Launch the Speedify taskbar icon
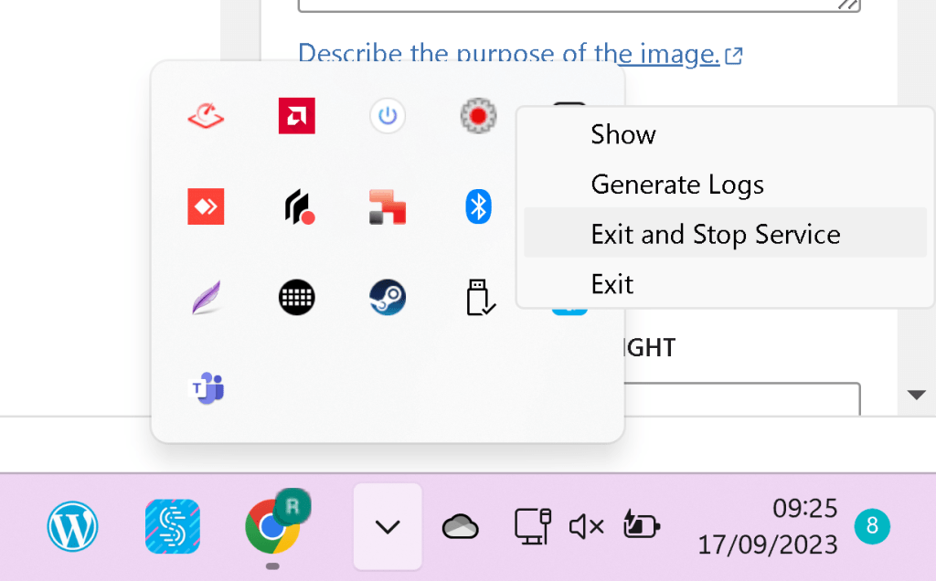Viewport: 936px width, 581px height. coord(173,527)
